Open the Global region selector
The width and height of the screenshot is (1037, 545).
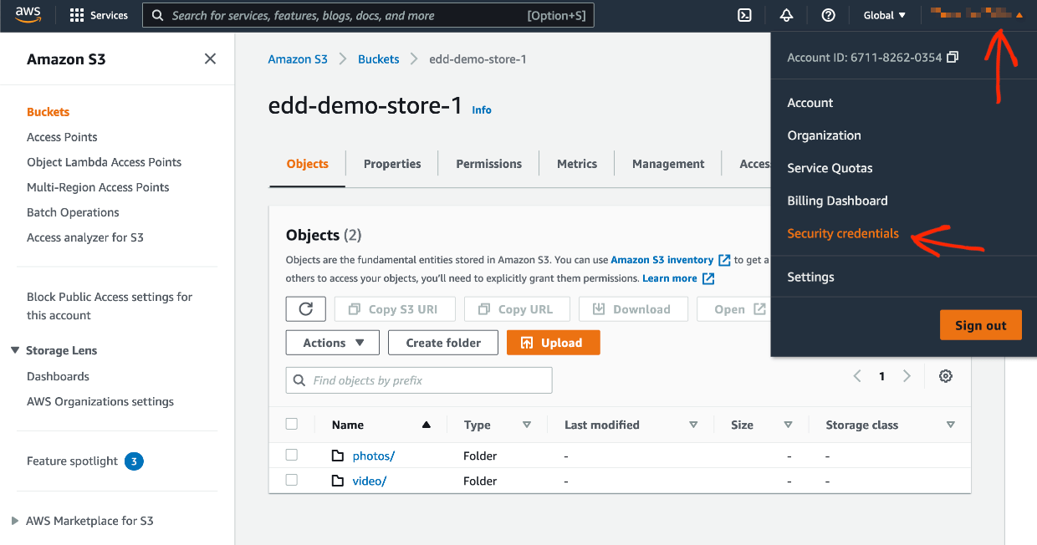(x=884, y=14)
